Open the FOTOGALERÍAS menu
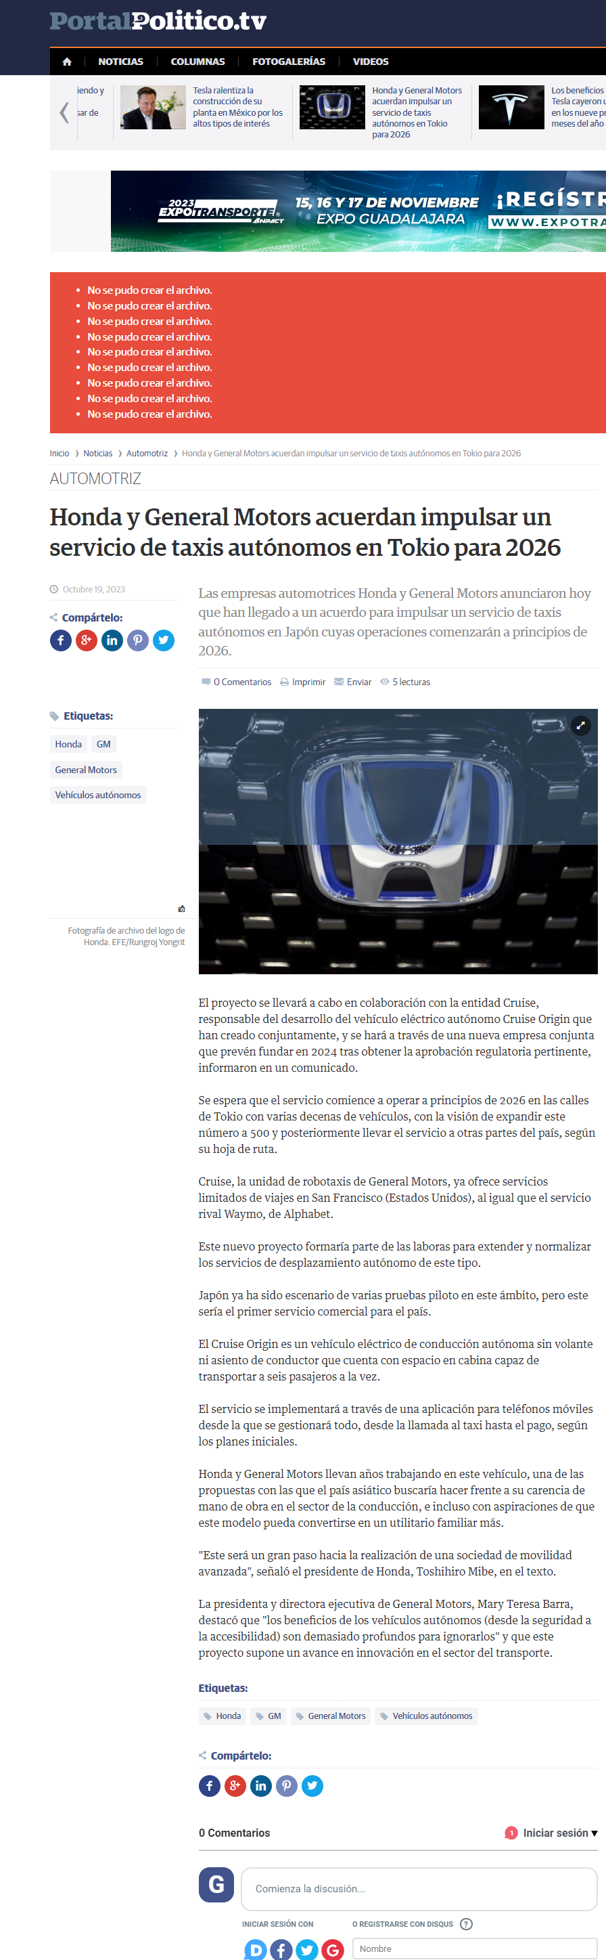606x1960 pixels. click(x=289, y=62)
